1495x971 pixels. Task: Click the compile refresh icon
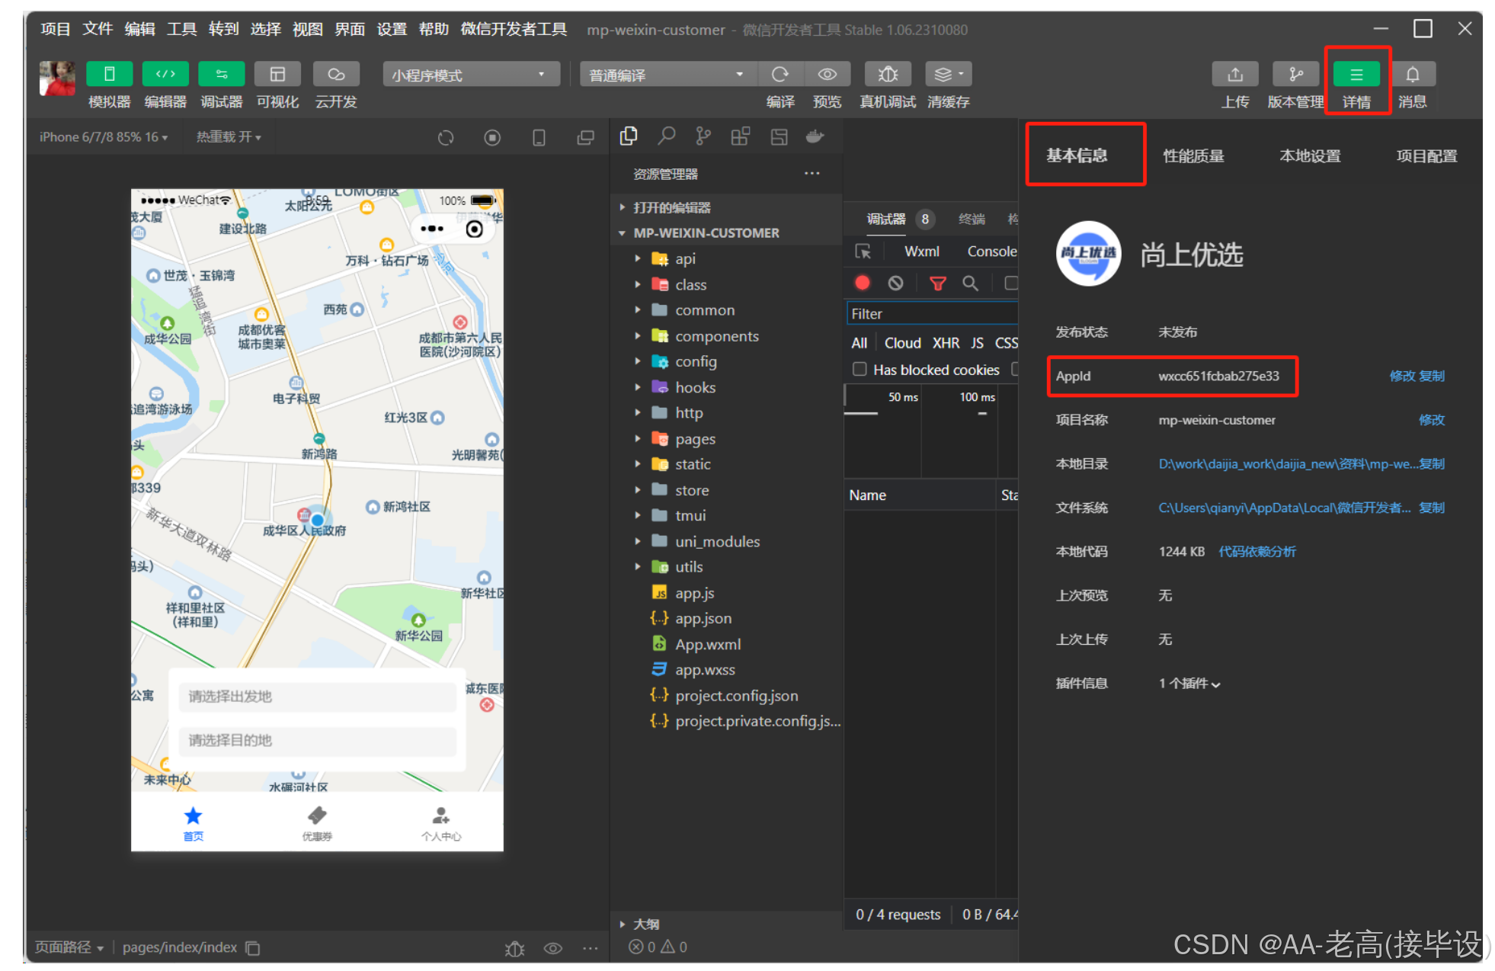pos(780,75)
